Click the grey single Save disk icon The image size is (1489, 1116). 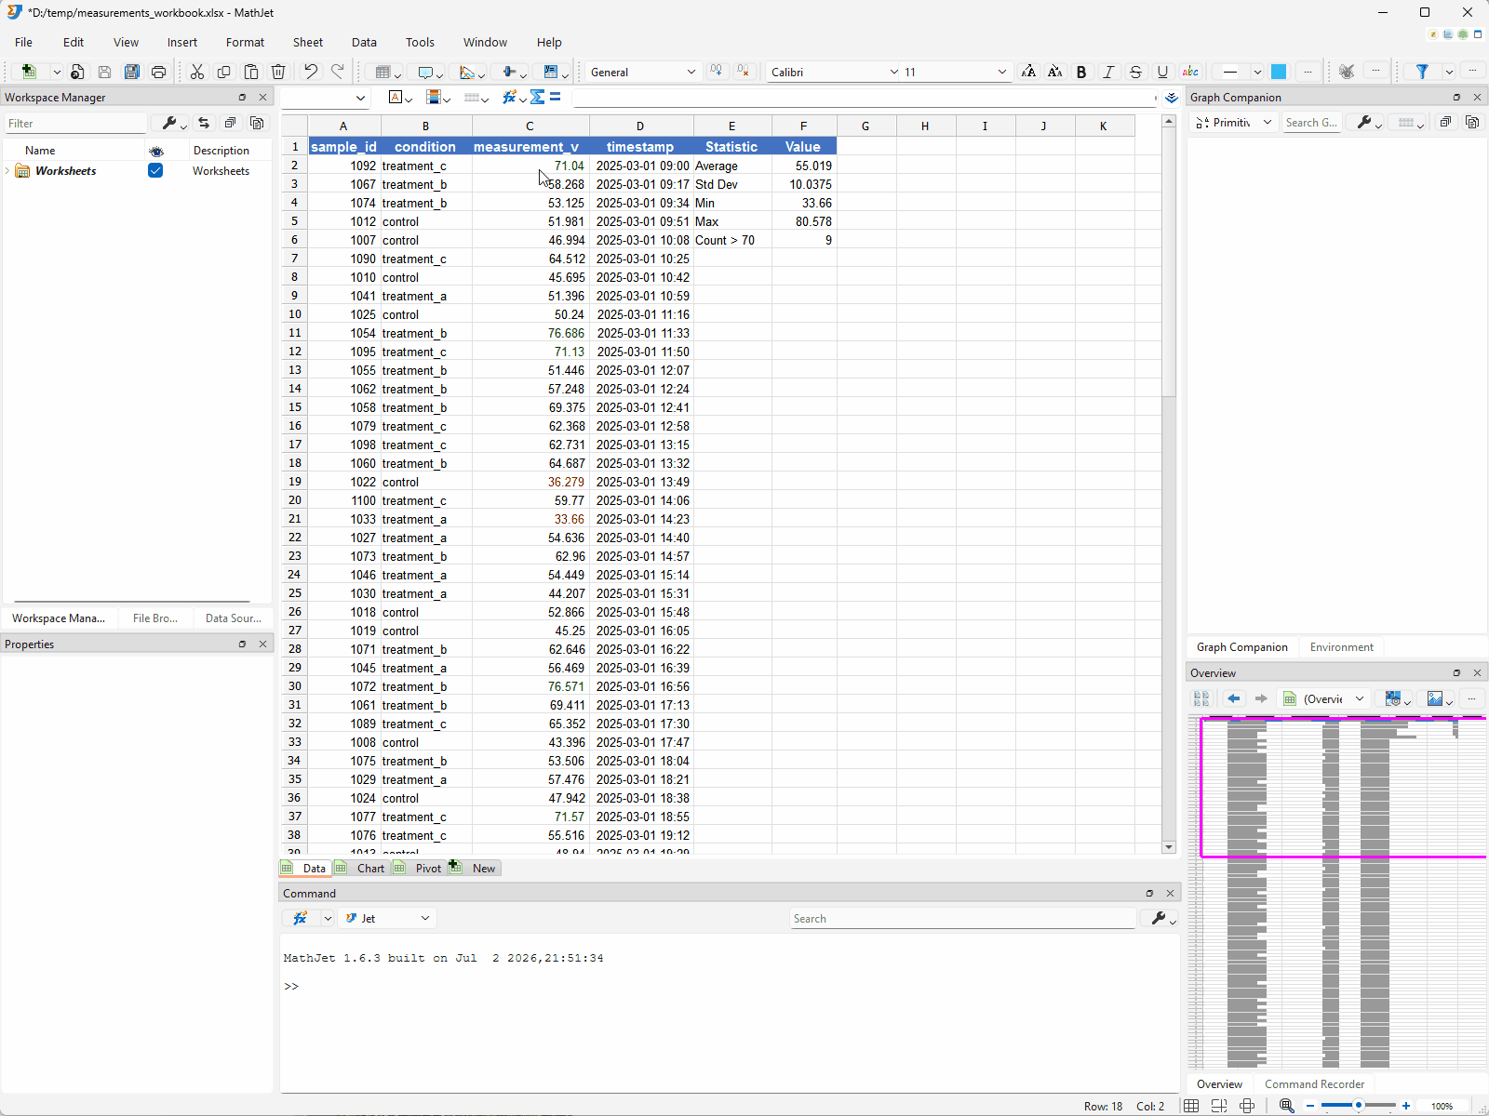coord(104,72)
